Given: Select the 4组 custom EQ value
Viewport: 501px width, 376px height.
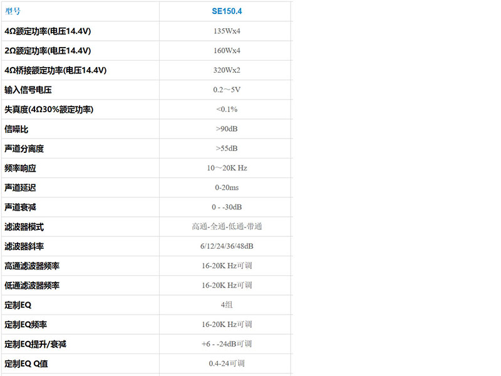Looking at the screenshot, I should (227, 305).
